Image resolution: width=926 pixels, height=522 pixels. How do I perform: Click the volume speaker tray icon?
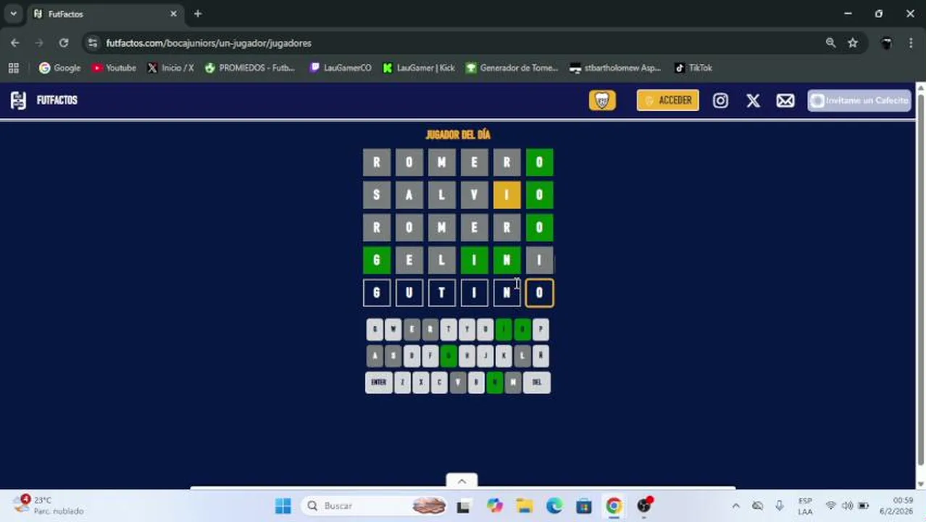pyautogui.click(x=847, y=505)
